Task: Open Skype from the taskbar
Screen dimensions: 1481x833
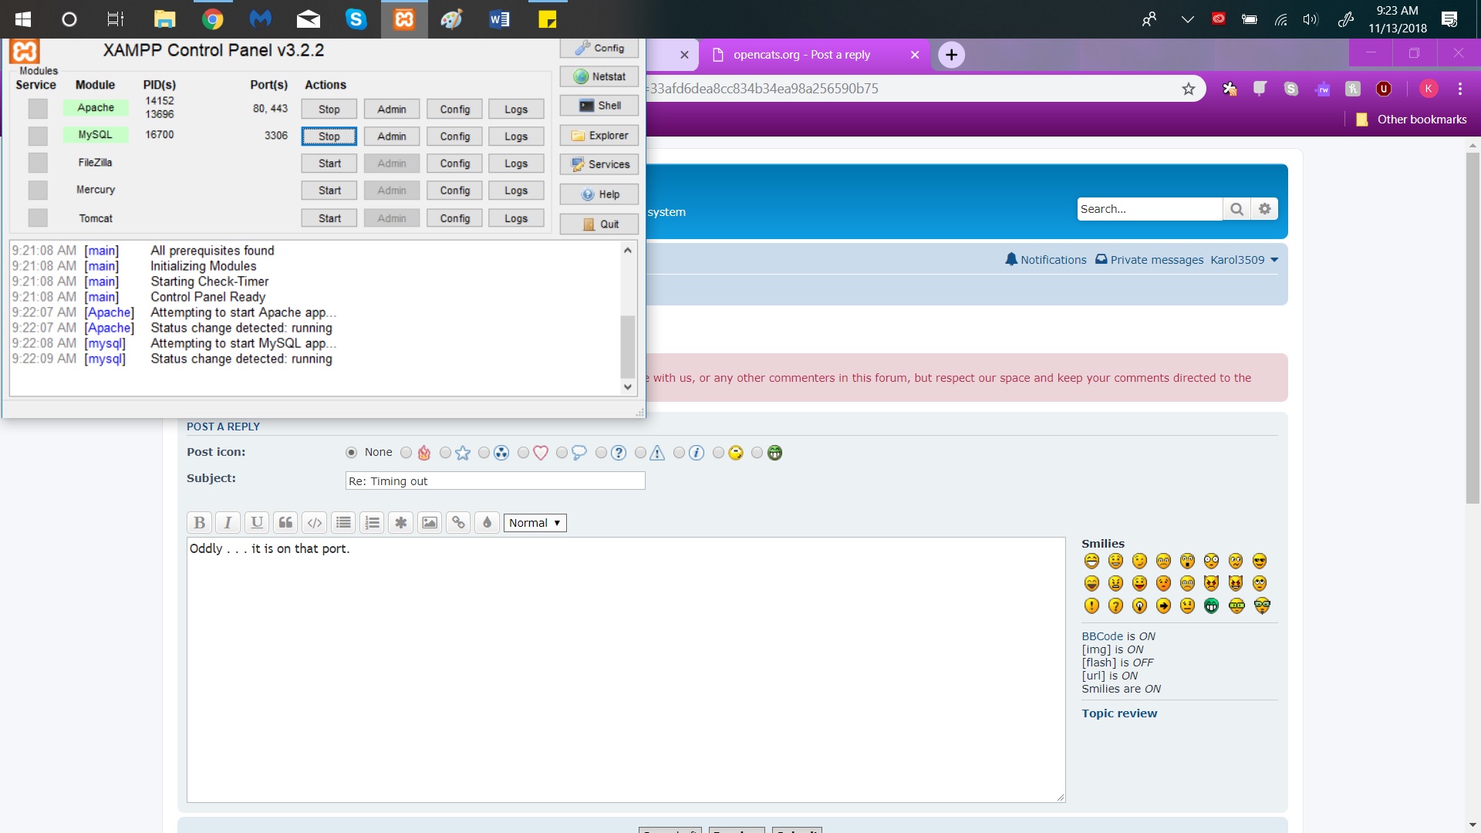Action: point(356,19)
